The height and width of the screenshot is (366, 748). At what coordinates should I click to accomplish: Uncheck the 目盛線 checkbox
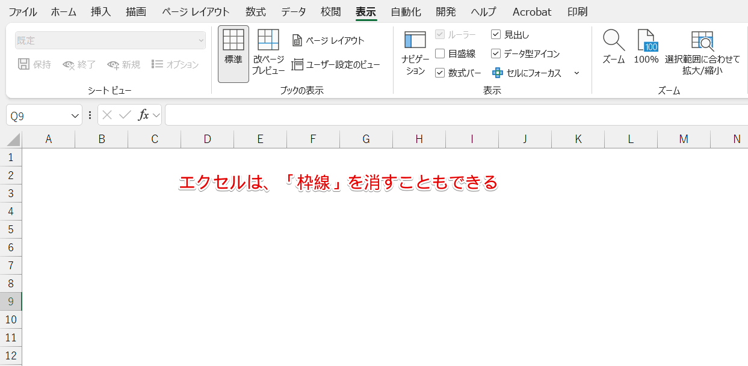point(440,53)
